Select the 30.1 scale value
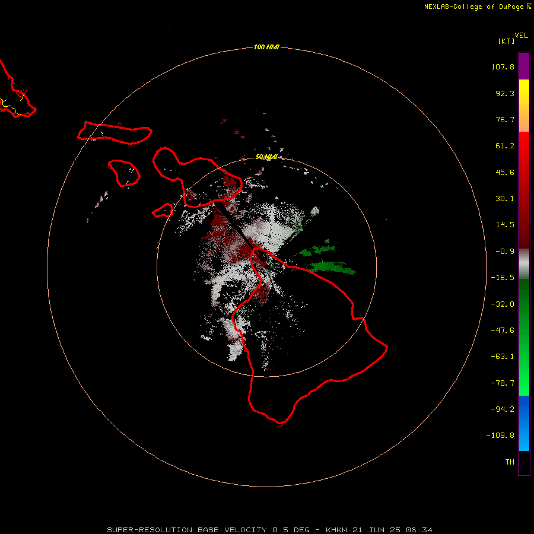 click(x=505, y=199)
